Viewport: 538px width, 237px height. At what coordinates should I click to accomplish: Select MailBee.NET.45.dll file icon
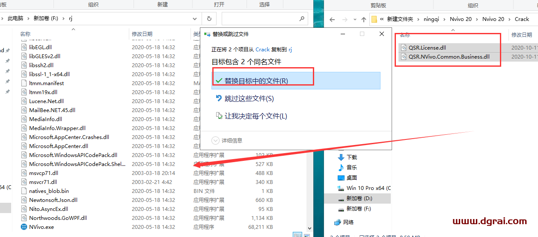[24, 110]
